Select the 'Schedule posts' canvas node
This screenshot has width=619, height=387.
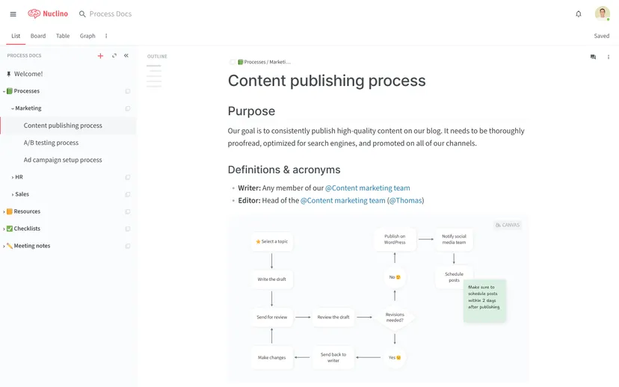point(454,277)
